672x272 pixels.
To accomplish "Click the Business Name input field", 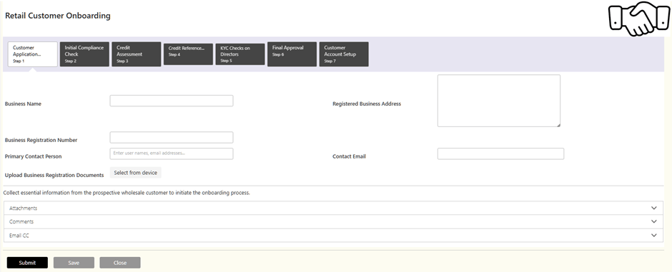I will point(172,101).
